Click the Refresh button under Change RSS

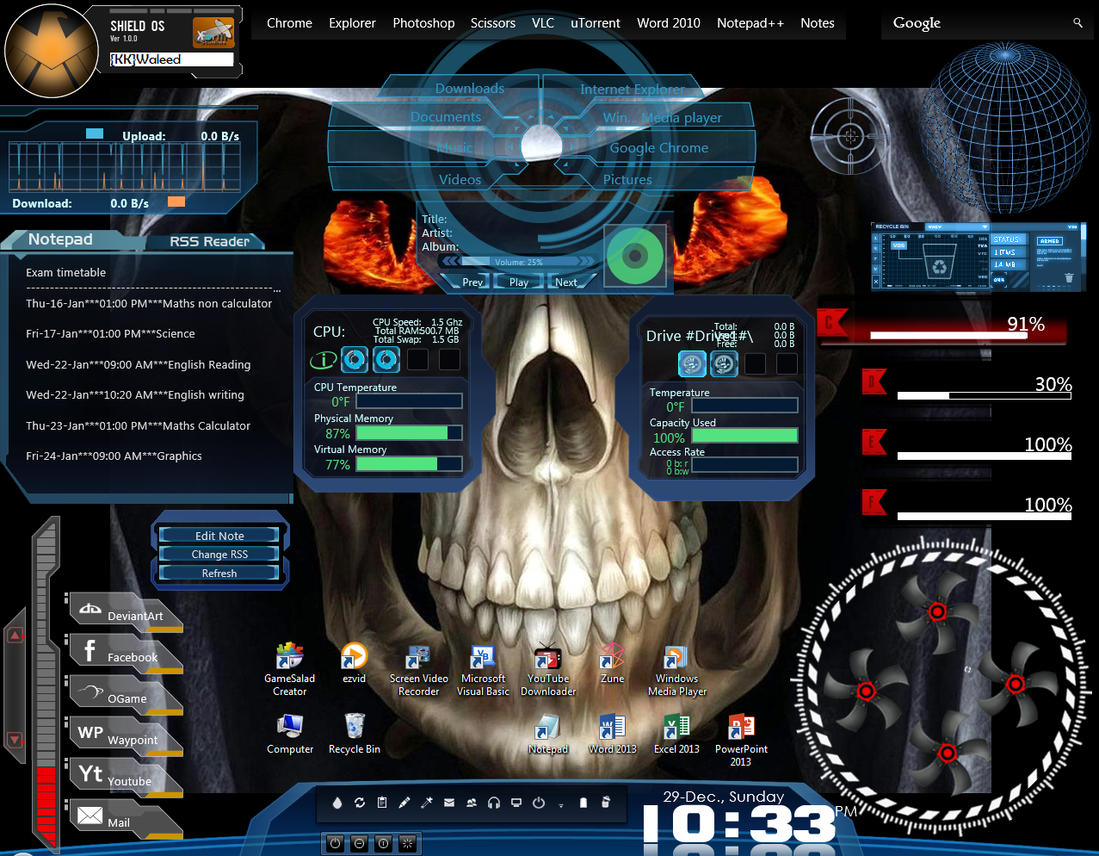(219, 574)
